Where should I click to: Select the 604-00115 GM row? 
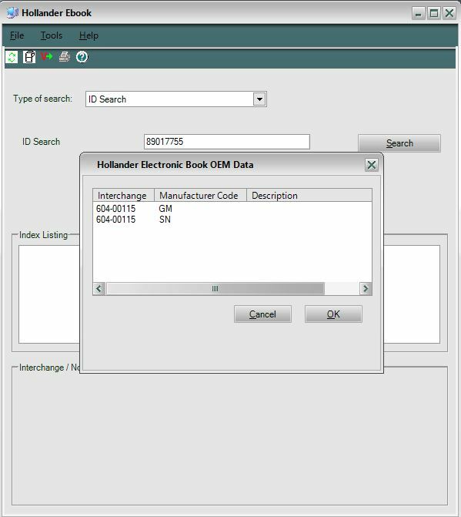(x=232, y=208)
